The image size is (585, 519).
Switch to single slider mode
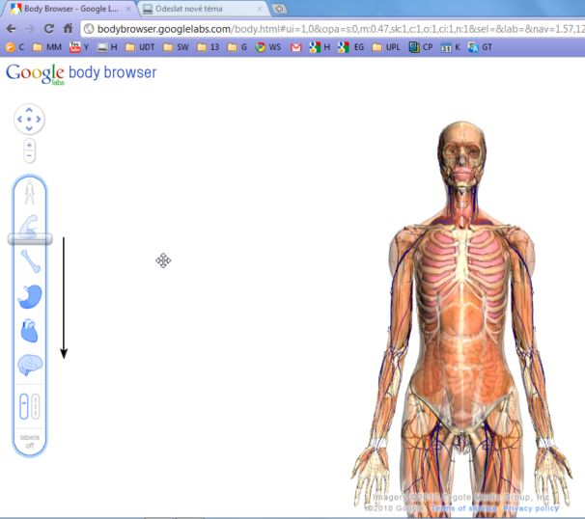[24, 406]
